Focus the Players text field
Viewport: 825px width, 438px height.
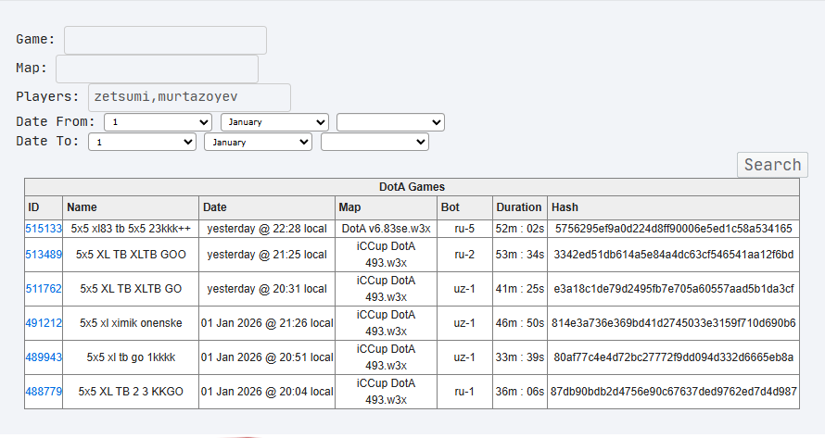189,97
